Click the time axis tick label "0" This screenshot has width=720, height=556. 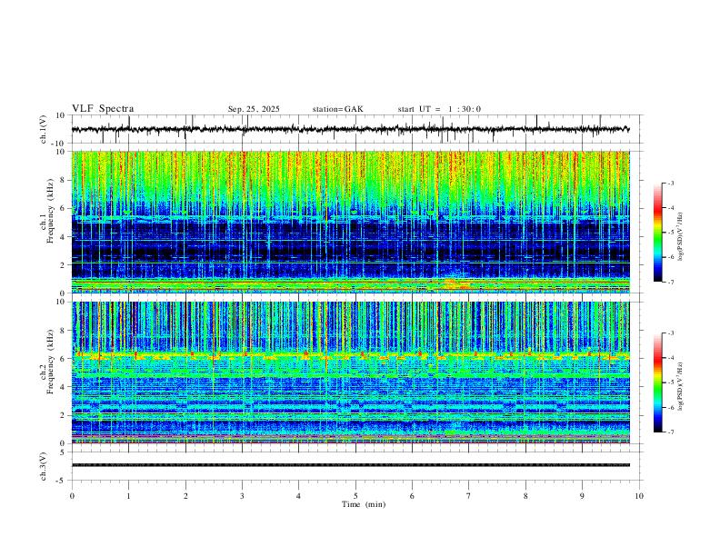click(x=72, y=496)
